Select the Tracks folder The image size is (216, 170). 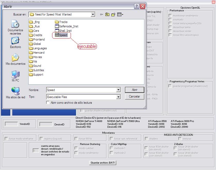pos(61,22)
